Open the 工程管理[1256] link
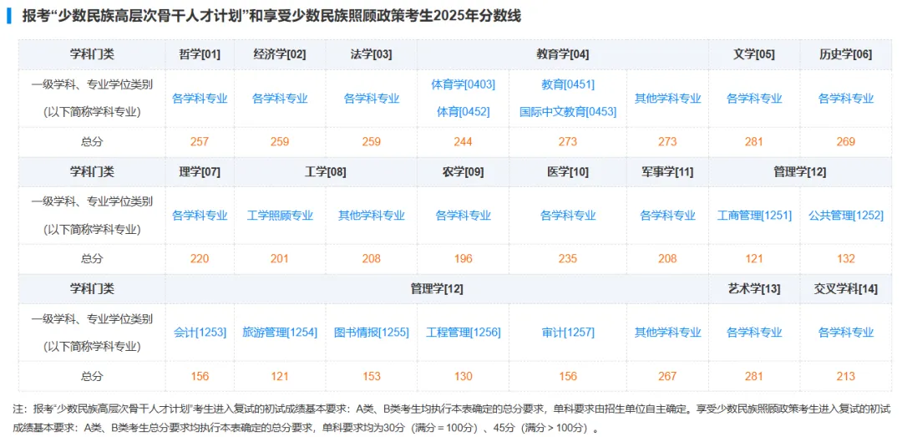This screenshot has width=902, height=437. pos(463,333)
